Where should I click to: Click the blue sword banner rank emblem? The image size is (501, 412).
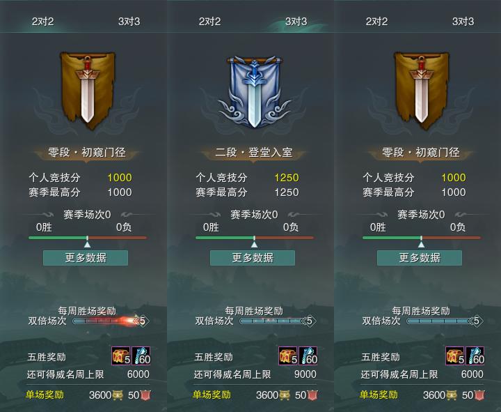(x=254, y=92)
